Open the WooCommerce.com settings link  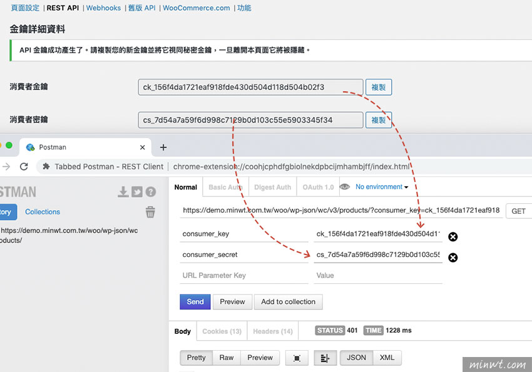click(x=196, y=8)
